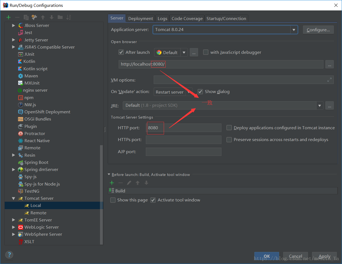Toggle the Activate tool window checkbox
The width and height of the screenshot is (342, 264).
coord(153,200)
